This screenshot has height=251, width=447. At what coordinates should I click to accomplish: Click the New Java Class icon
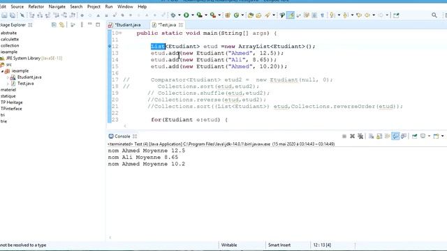click(236, 15)
